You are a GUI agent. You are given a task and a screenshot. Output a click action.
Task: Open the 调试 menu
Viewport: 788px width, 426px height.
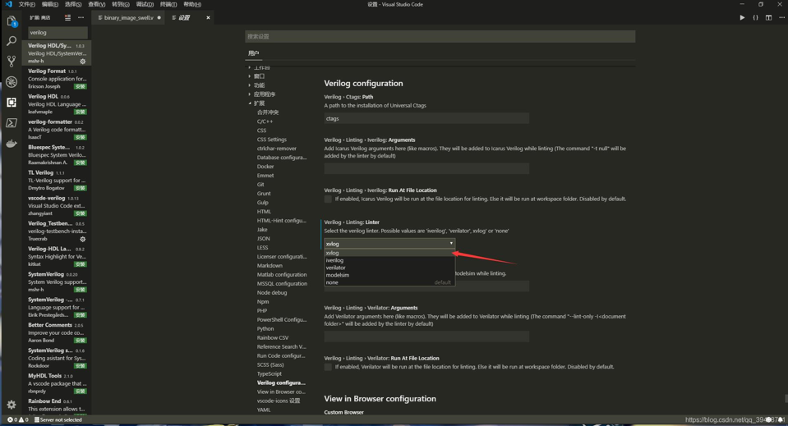click(145, 5)
